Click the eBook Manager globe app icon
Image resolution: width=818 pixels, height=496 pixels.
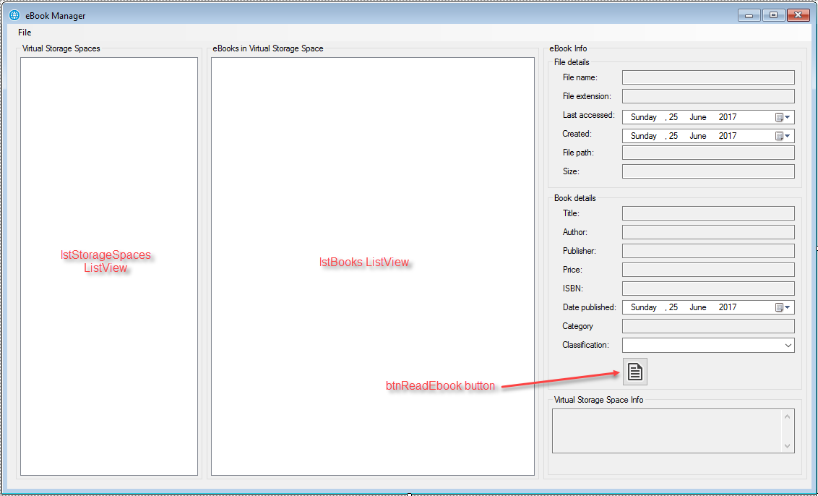[x=14, y=15]
